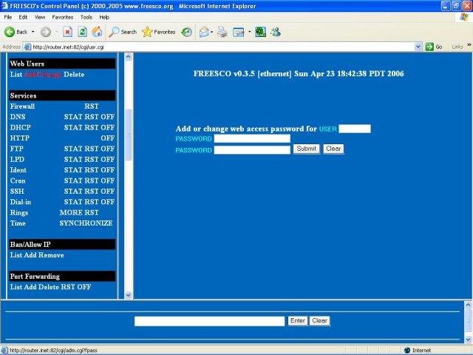Turn Cron off with its OFF link
The height and width of the screenshot is (355, 473).
point(108,180)
